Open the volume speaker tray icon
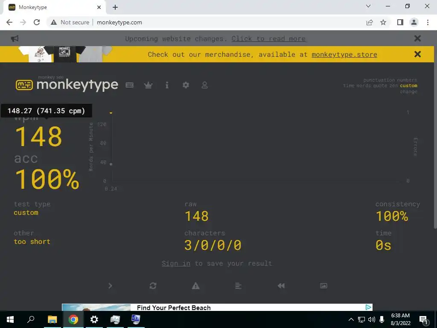 coord(372,319)
